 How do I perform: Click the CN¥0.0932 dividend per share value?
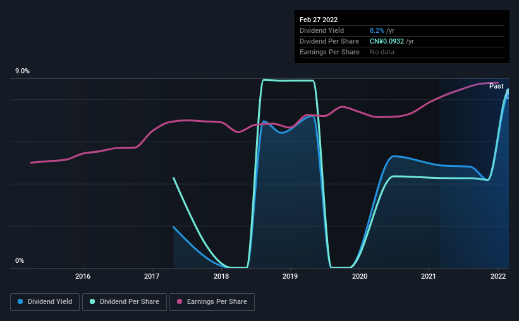coord(387,41)
